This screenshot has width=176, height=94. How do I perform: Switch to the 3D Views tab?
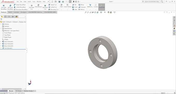[19, 91]
